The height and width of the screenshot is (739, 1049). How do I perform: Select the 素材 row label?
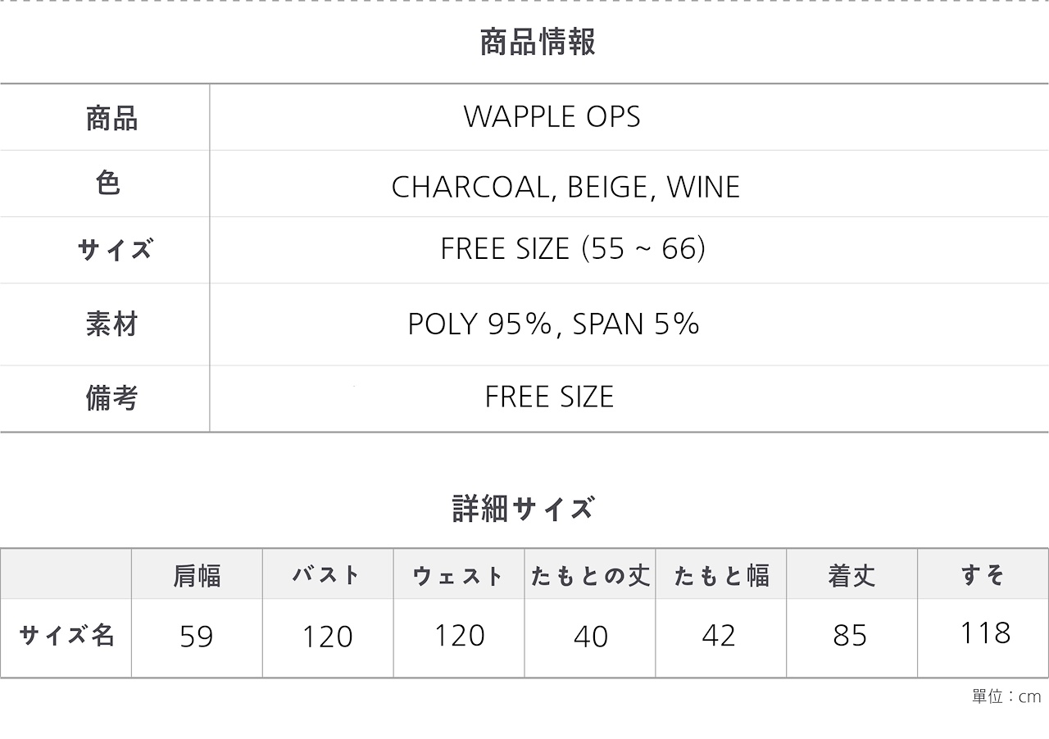[x=111, y=324]
